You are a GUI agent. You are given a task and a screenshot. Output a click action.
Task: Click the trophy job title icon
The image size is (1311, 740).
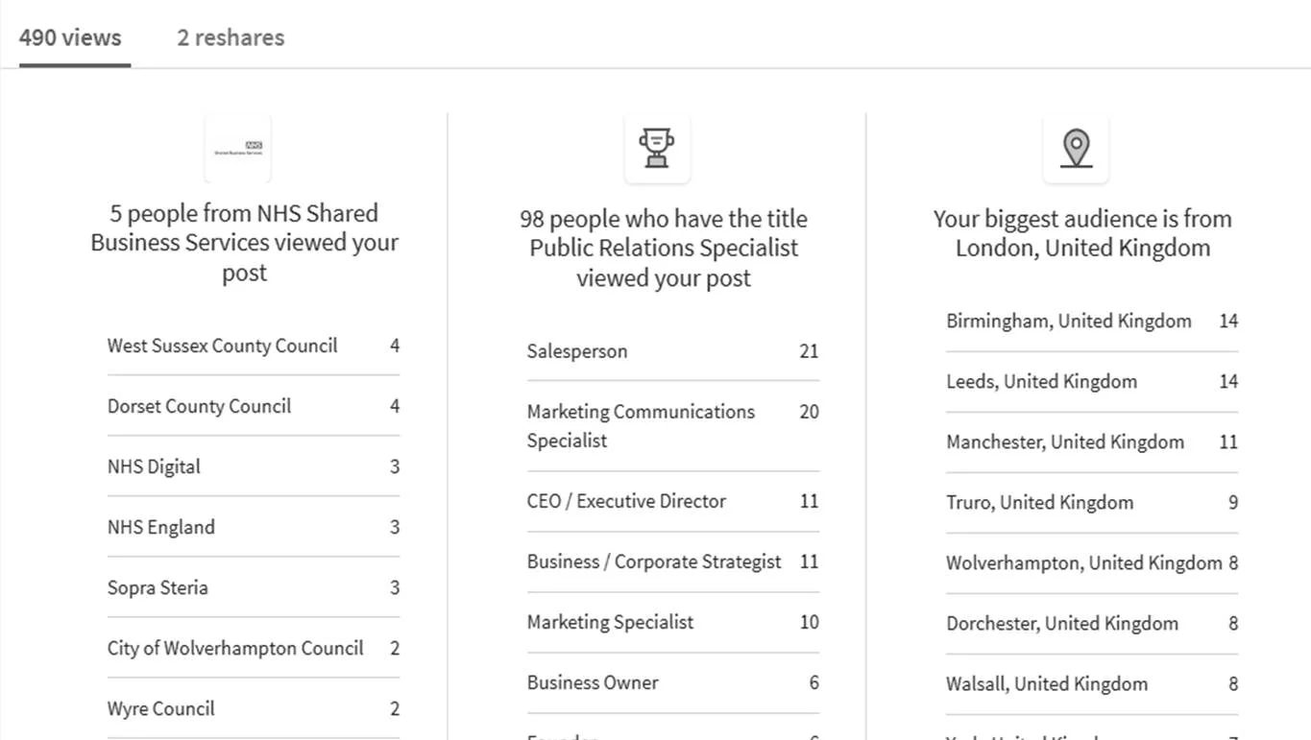(657, 148)
